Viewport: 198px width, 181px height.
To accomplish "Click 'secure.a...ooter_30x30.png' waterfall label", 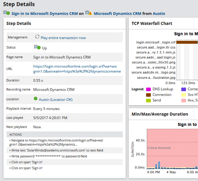I will pos(153,63).
